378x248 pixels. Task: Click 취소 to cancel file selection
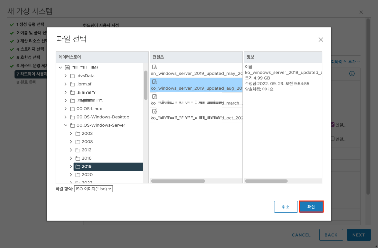pos(286,207)
